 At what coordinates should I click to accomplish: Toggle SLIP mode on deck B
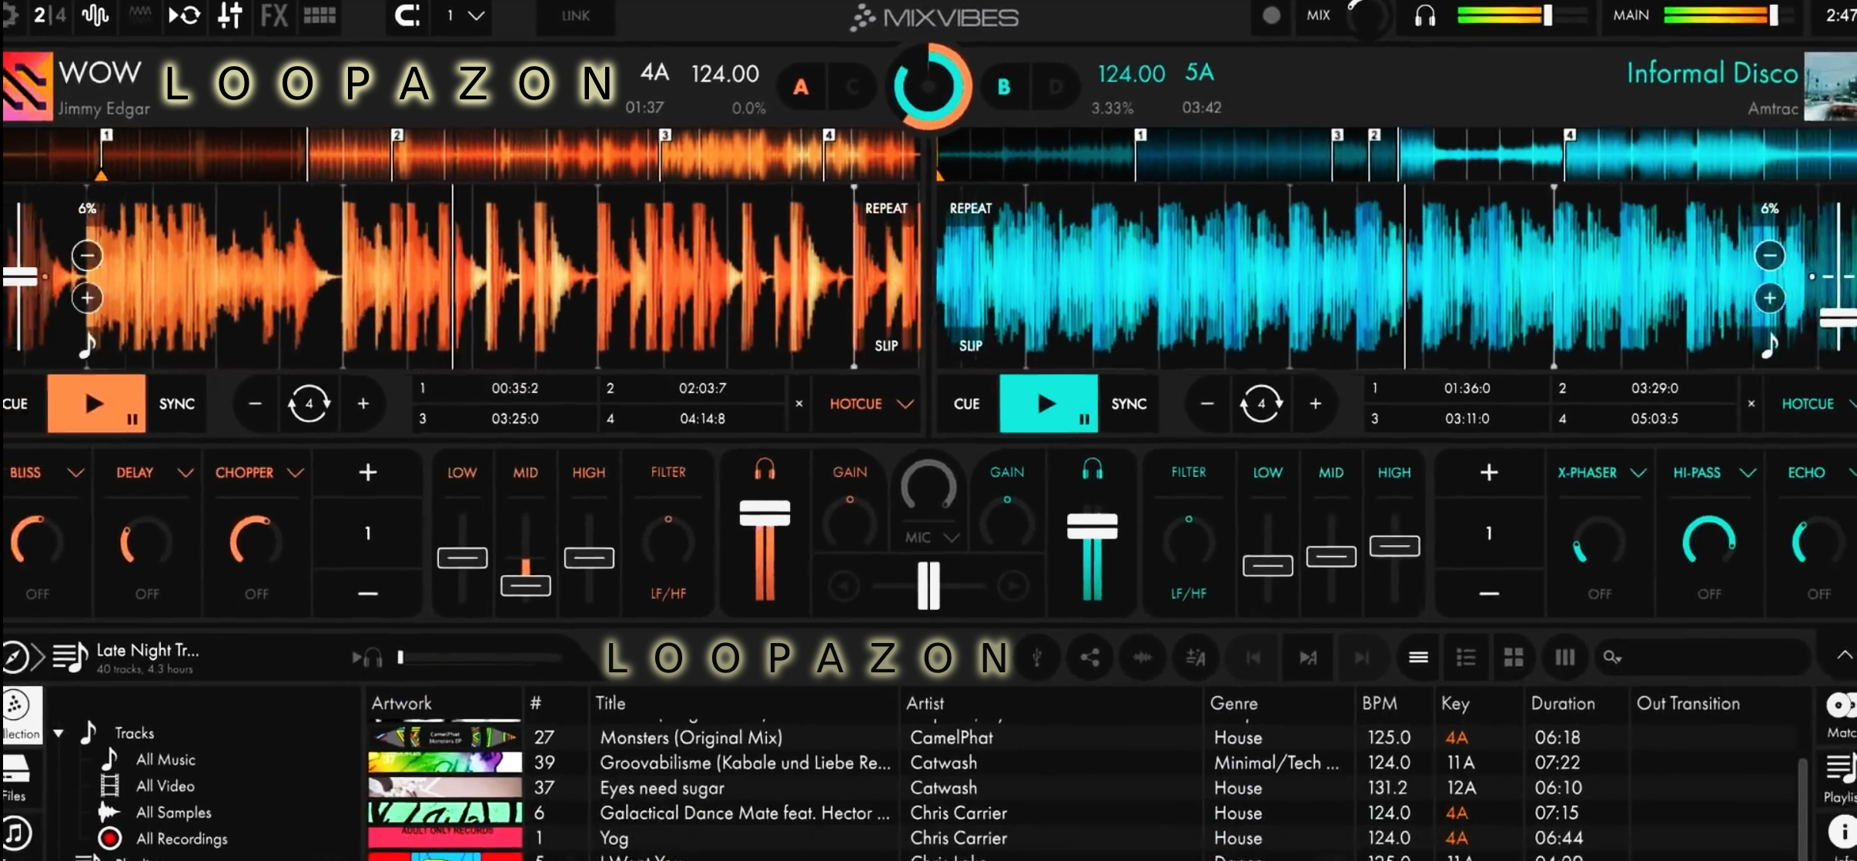[x=970, y=346]
